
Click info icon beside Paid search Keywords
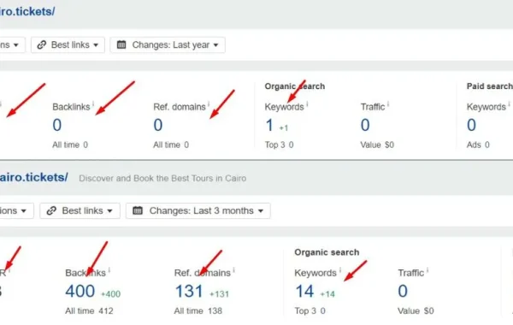509,104
